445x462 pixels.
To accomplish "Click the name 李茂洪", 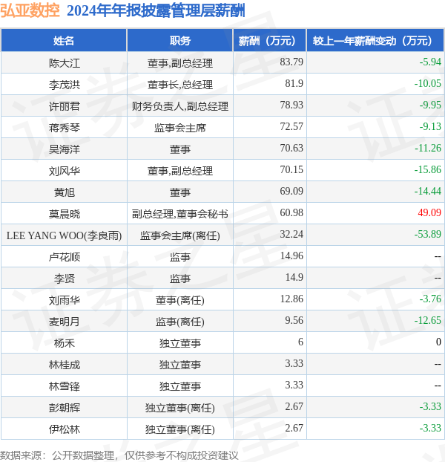I will tap(64, 85).
